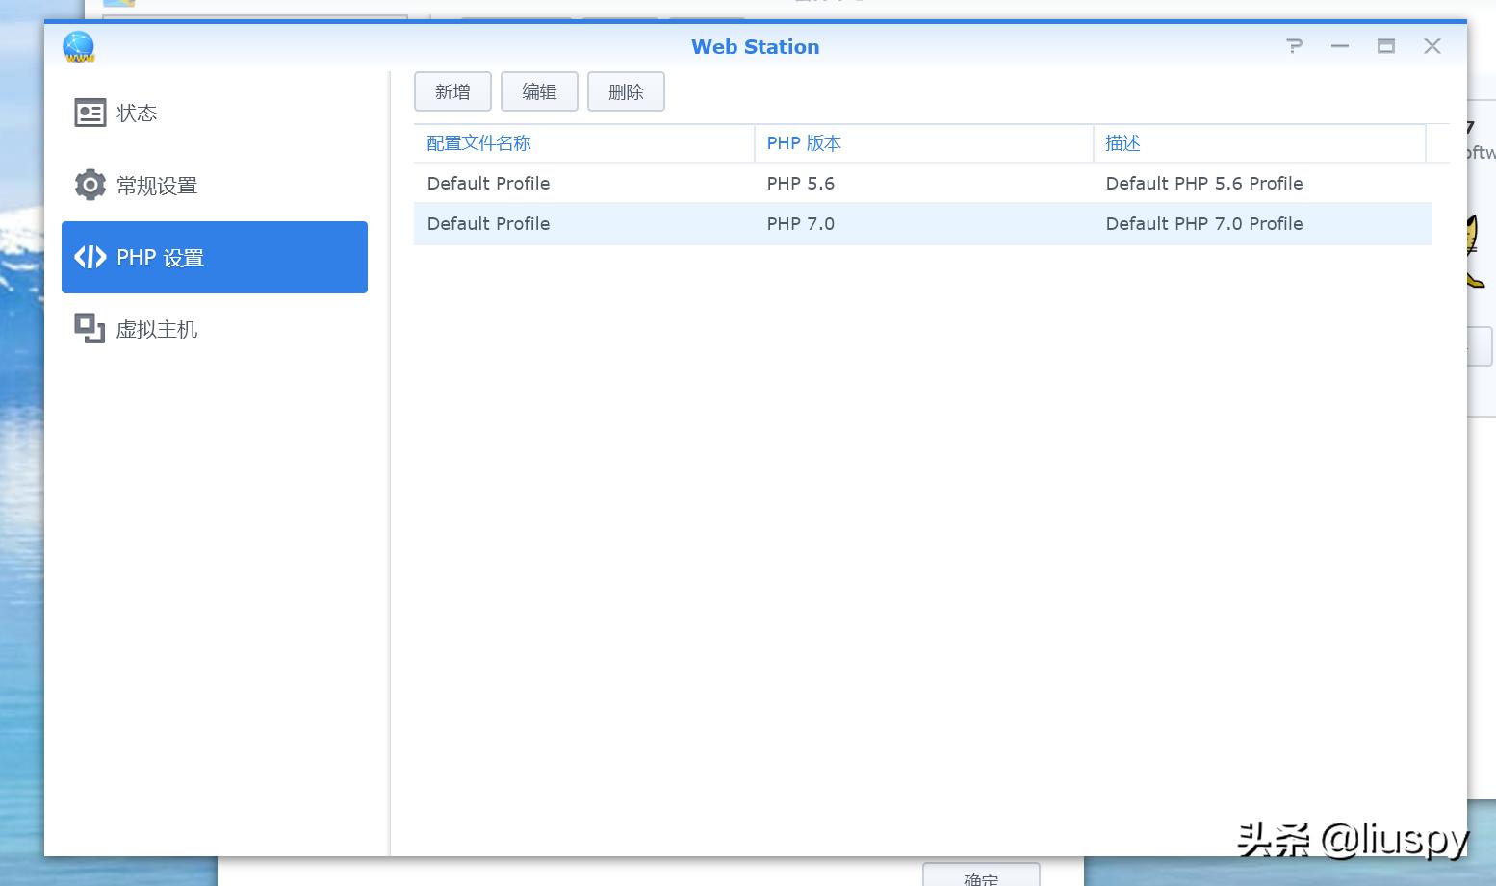Viewport: 1496px width, 886px height.
Task: Select the PHP 设置 section
Action: pyautogui.click(x=215, y=257)
